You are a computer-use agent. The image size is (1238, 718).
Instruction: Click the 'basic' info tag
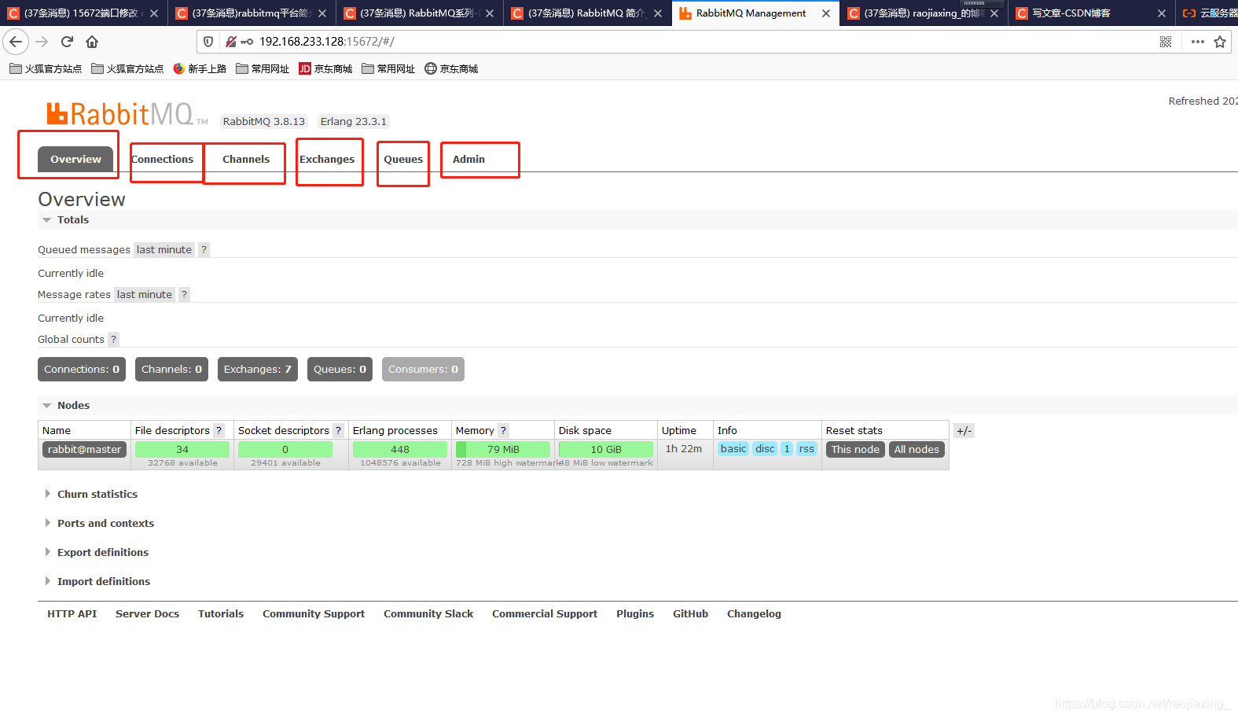click(x=733, y=449)
